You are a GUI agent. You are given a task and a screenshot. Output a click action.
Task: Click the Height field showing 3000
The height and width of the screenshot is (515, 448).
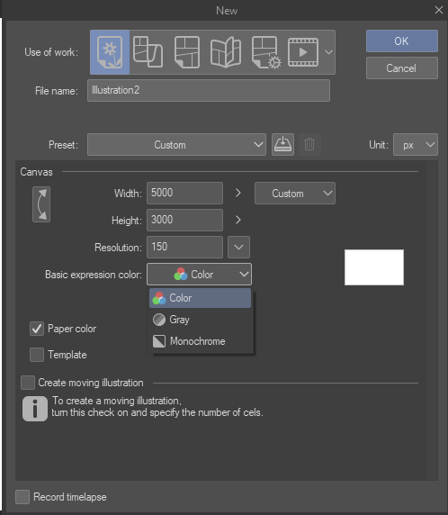184,220
